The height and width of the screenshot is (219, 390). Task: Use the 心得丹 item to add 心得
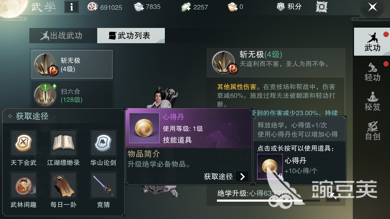270,167
